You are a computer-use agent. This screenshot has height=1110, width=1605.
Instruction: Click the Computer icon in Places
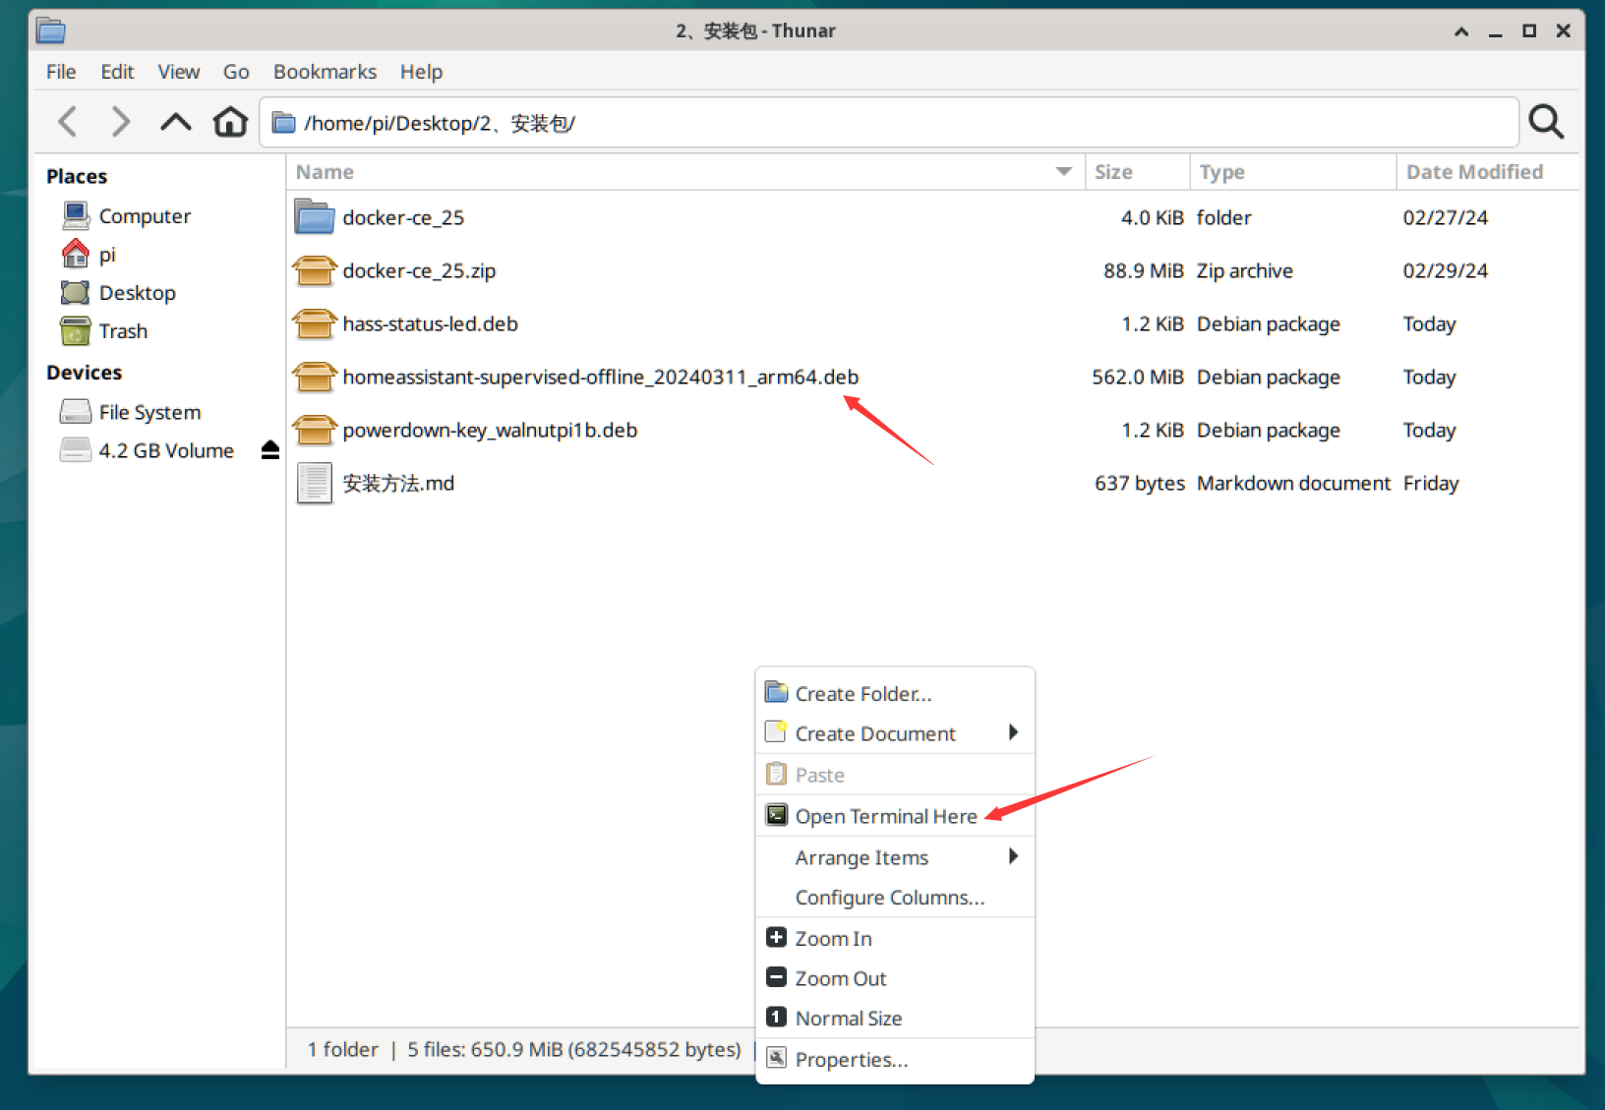pos(76,215)
